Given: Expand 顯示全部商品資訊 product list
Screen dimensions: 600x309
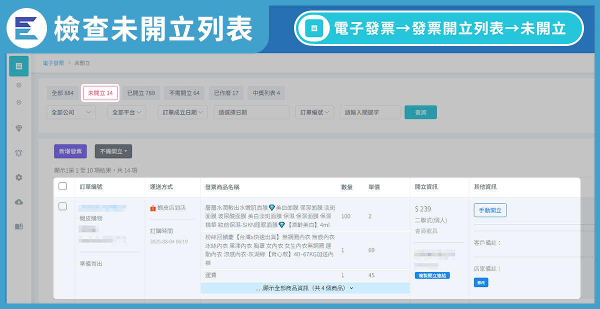Looking at the screenshot, I should pyautogui.click(x=304, y=288).
